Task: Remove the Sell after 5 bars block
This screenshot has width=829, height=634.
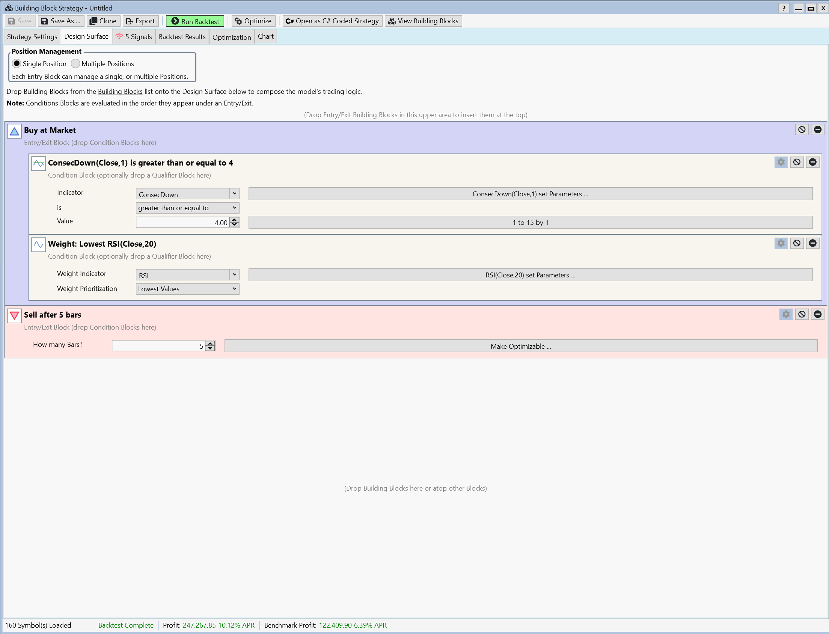Action: (817, 314)
